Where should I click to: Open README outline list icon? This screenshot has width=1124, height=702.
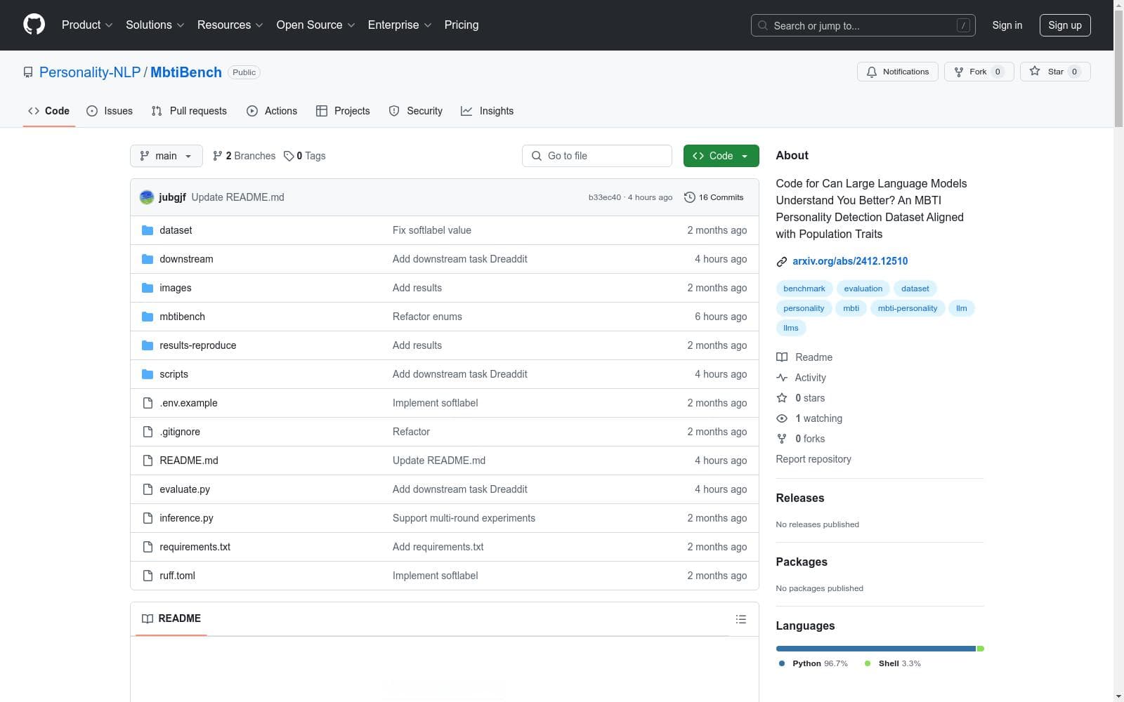(740, 619)
